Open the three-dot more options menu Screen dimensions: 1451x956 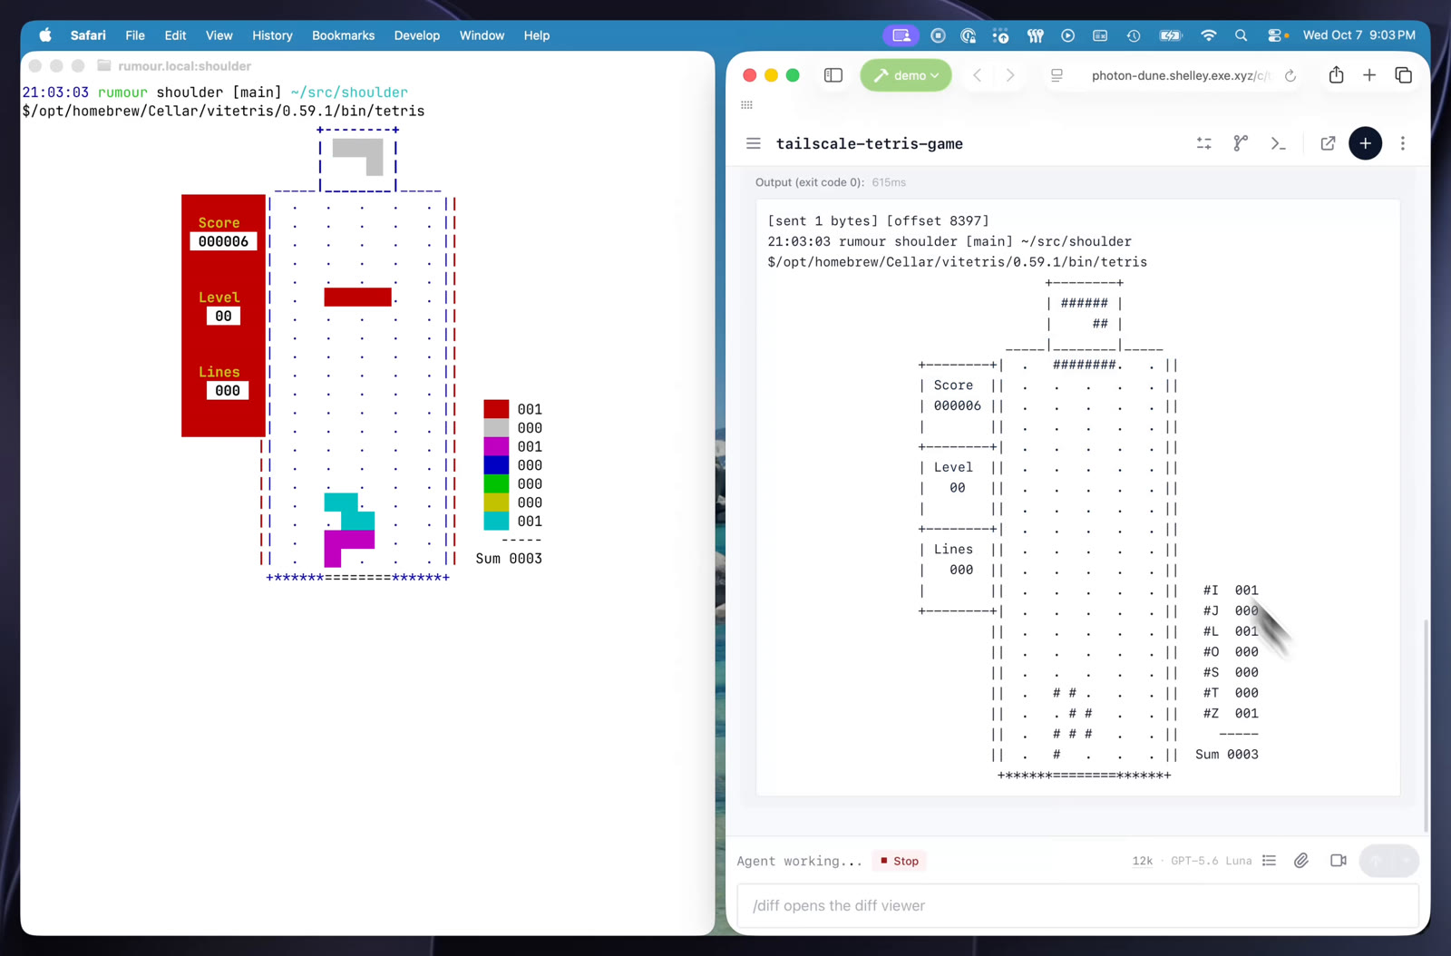[x=1403, y=143]
